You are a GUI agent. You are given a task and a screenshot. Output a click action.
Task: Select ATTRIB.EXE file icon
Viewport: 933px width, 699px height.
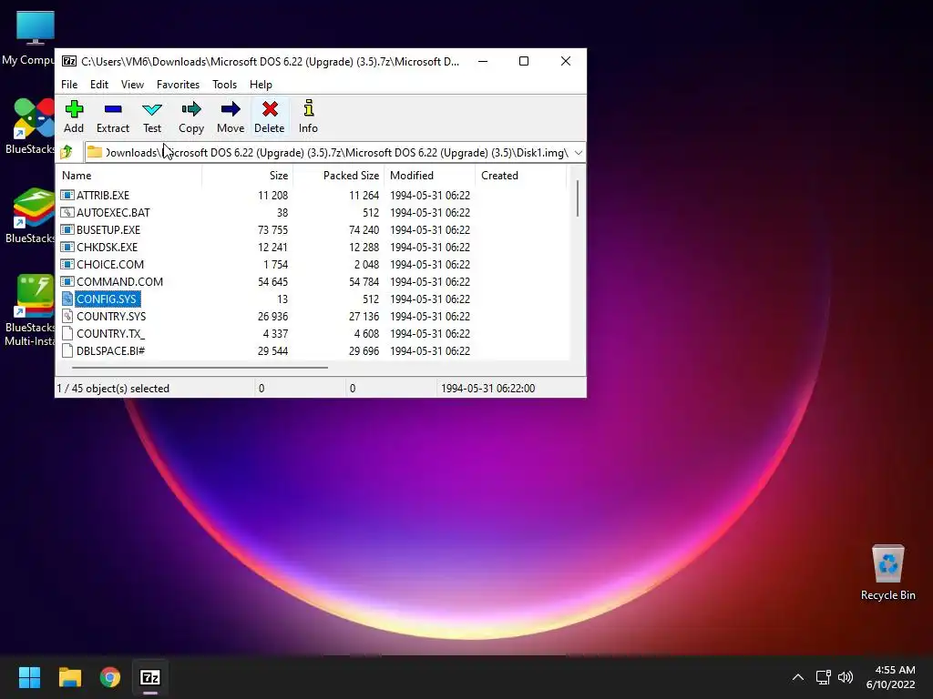point(67,195)
